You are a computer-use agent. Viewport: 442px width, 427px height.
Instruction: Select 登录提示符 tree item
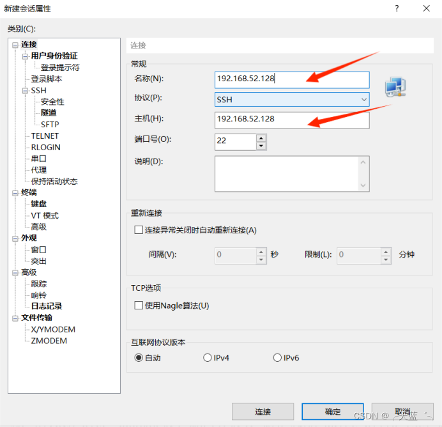pyautogui.click(x=60, y=67)
